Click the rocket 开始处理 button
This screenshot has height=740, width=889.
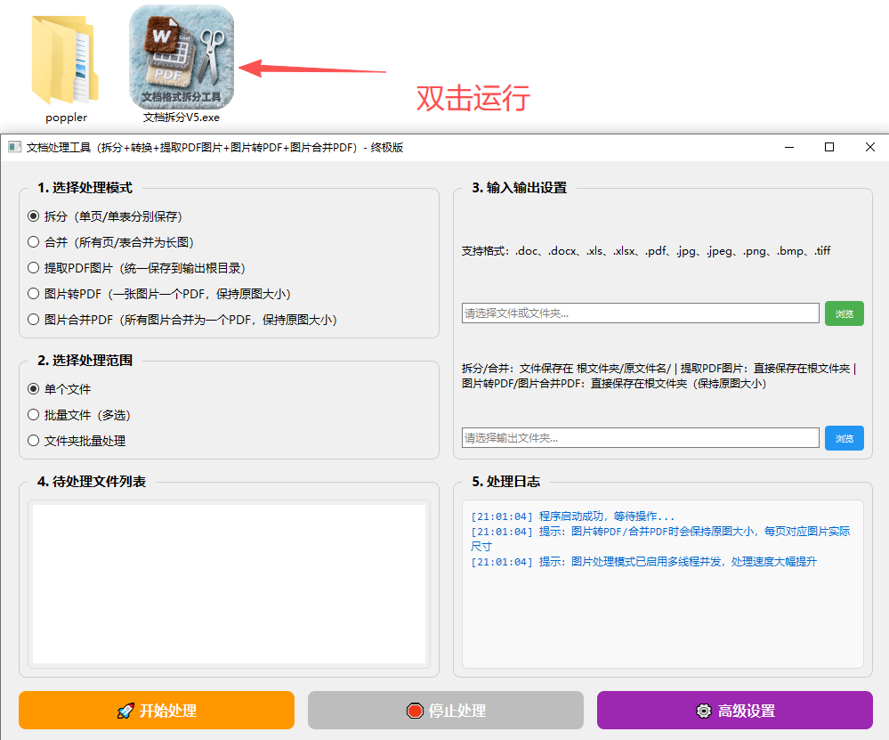point(157,711)
